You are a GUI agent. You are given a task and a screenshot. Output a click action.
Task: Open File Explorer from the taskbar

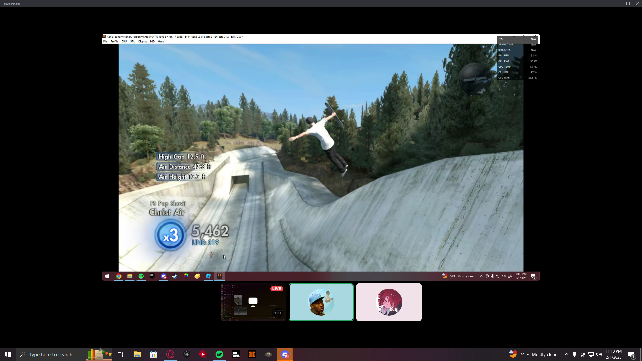click(x=137, y=354)
